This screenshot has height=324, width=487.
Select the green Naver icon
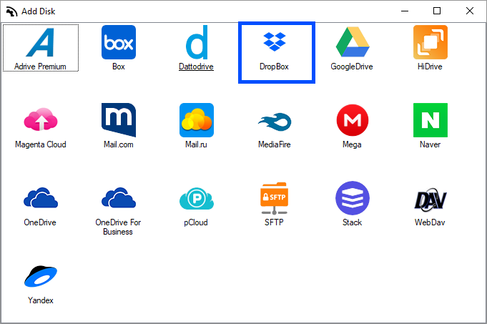tap(431, 120)
